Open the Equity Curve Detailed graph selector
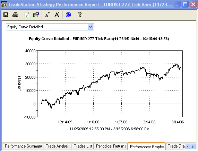This screenshot has width=198, height=151. pos(50,27)
